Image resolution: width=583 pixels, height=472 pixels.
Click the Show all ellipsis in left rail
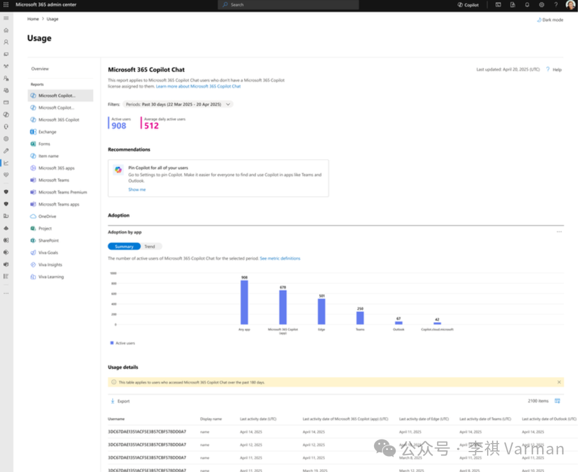point(6,294)
